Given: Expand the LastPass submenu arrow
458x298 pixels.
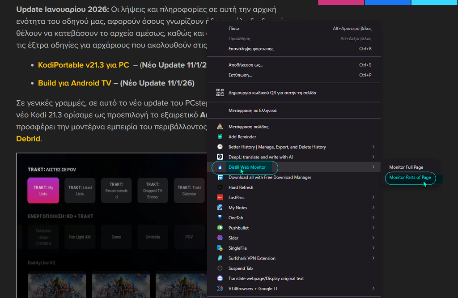Looking at the screenshot, I should [x=373, y=197].
